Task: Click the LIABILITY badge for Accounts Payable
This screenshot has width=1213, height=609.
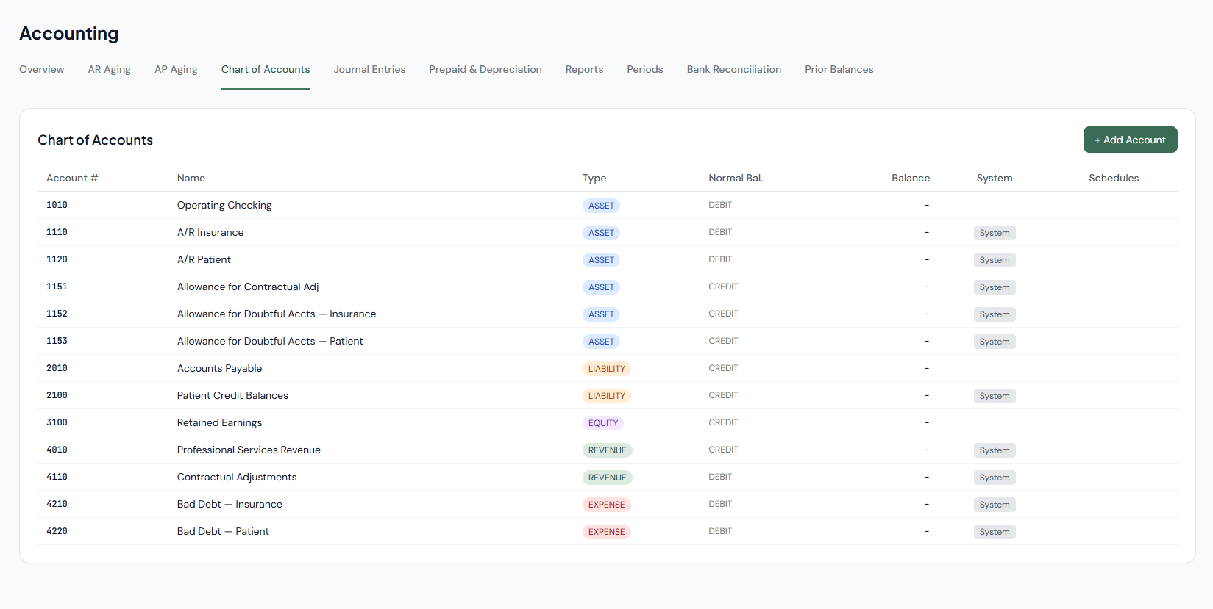Action: tap(607, 369)
